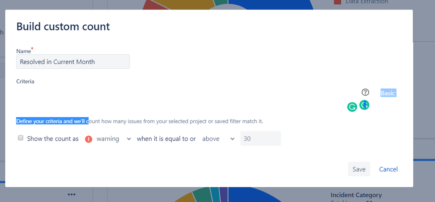Click inside the Criteria query box
Image resolution: width=435 pixels, height=202 pixels.
tap(180, 99)
